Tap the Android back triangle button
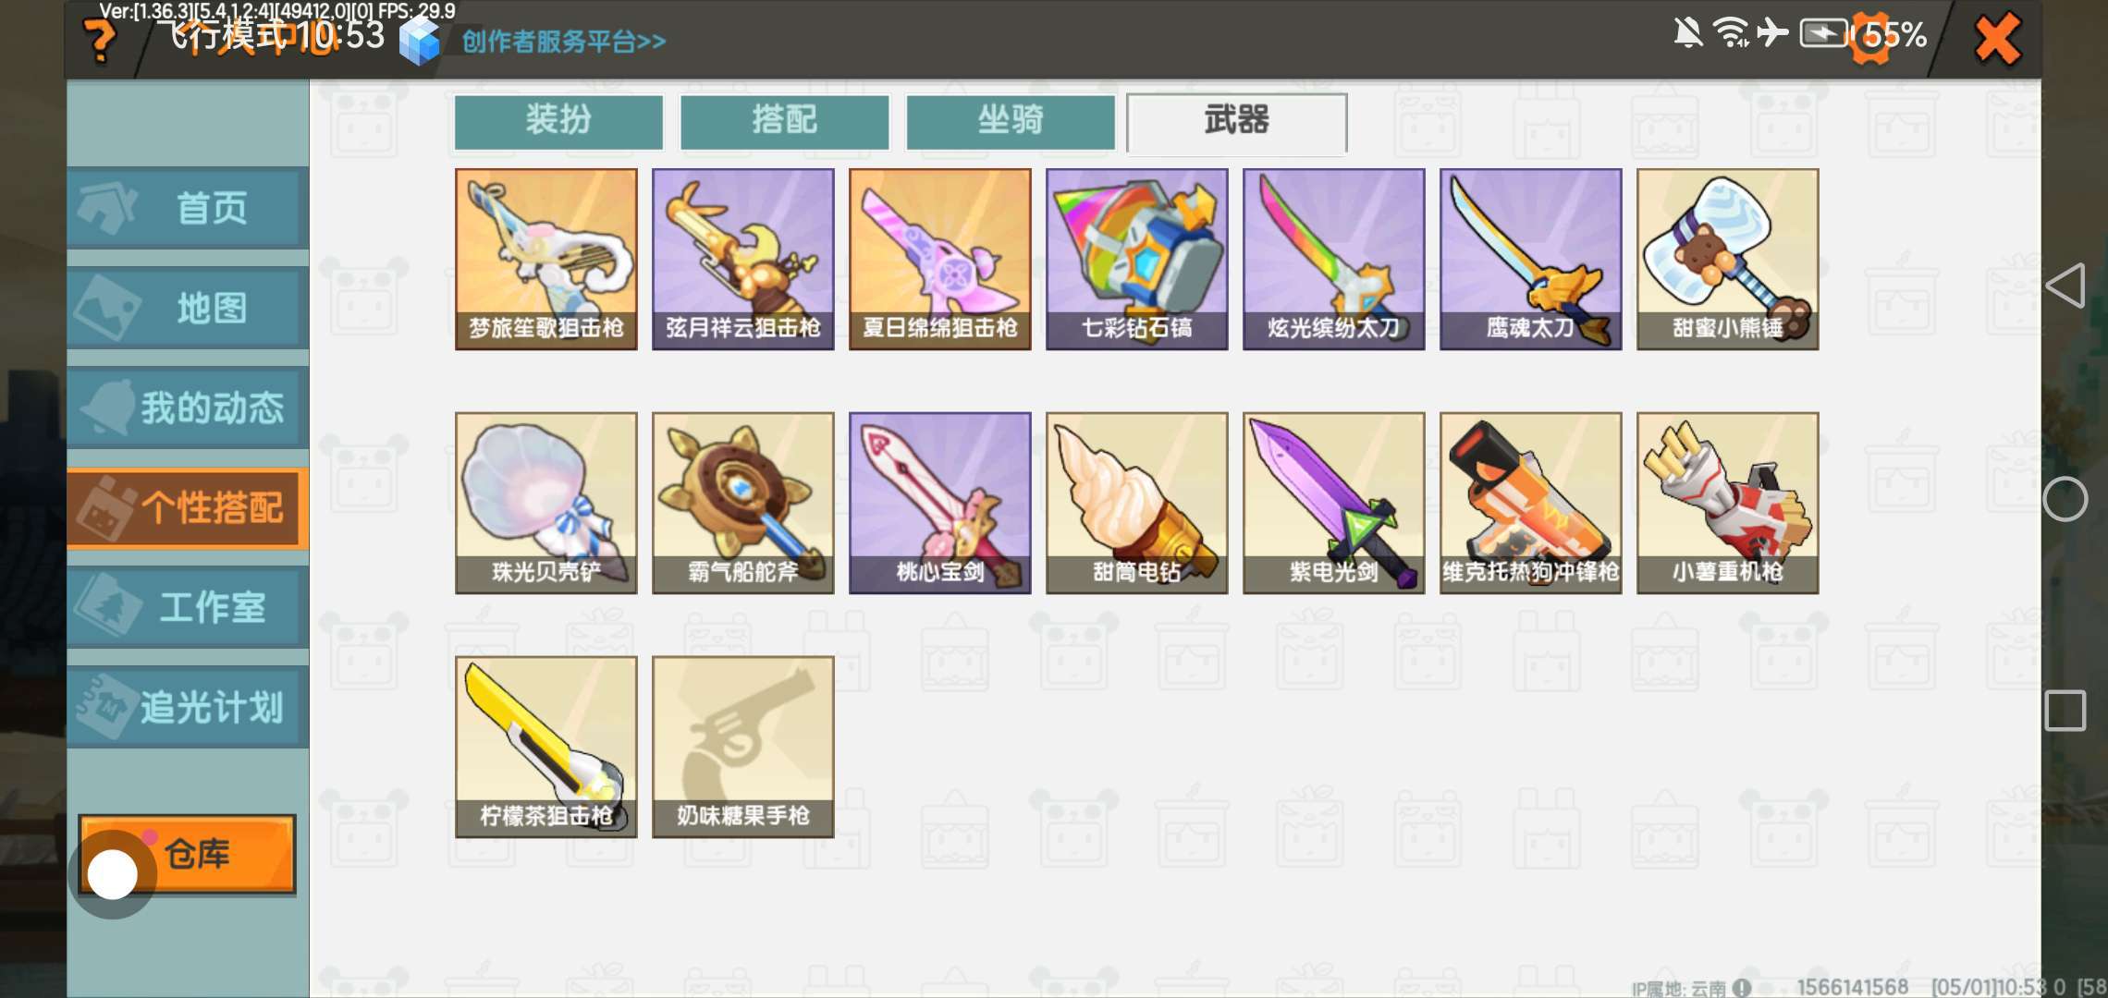The width and height of the screenshot is (2108, 998). click(2065, 286)
